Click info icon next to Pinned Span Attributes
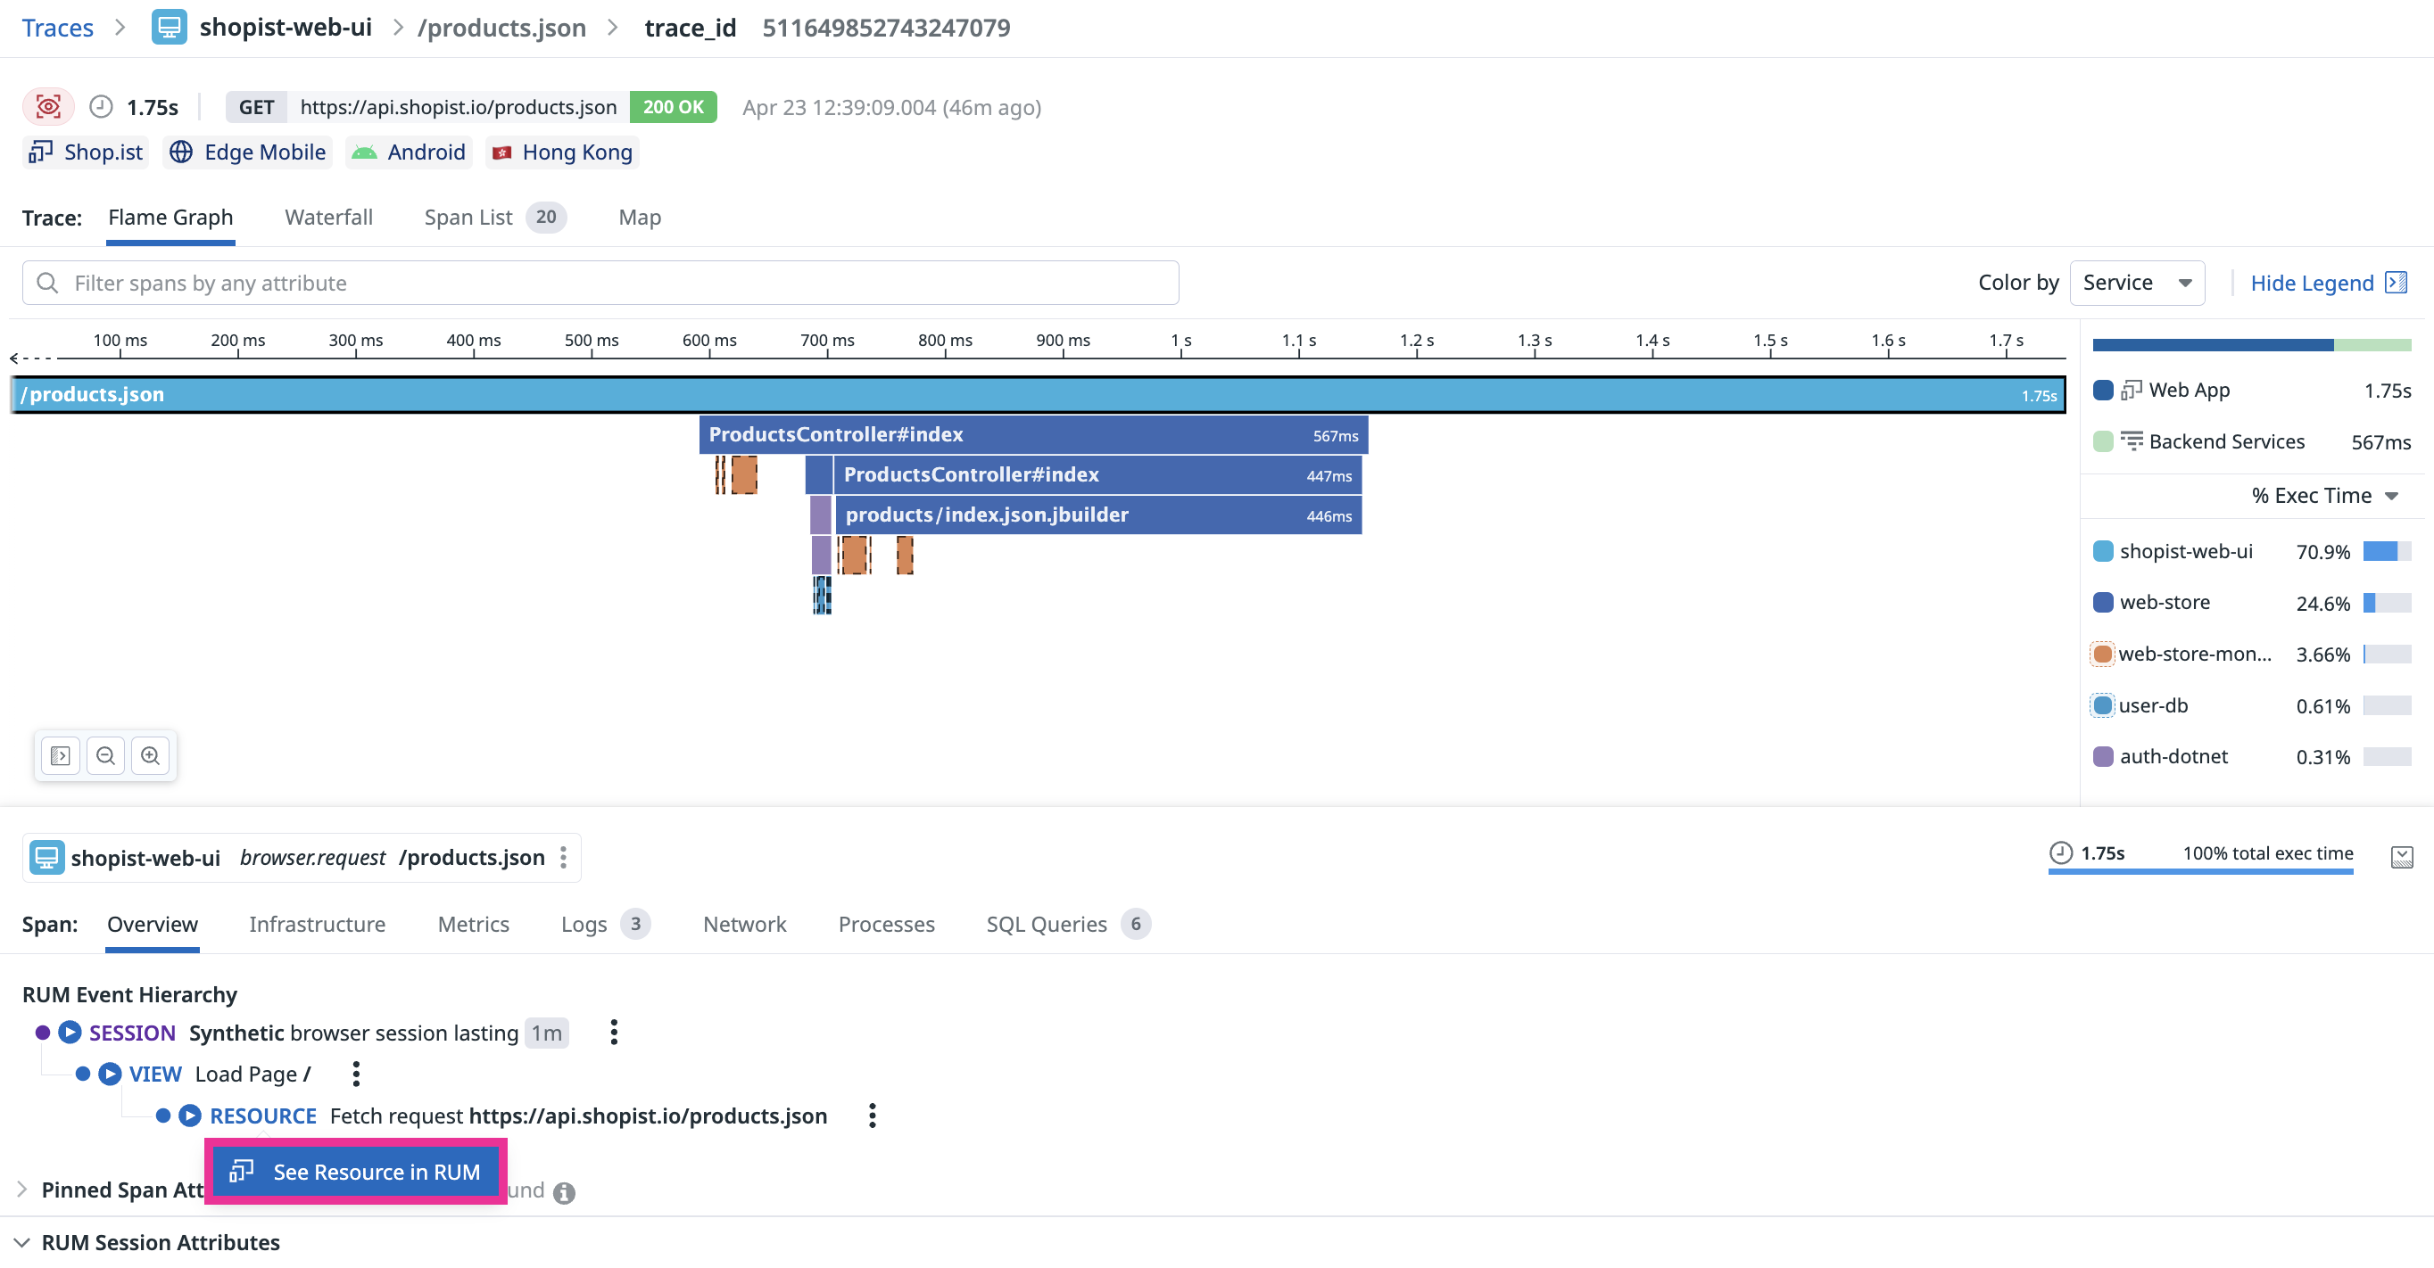The width and height of the screenshot is (2434, 1268). (x=564, y=1192)
